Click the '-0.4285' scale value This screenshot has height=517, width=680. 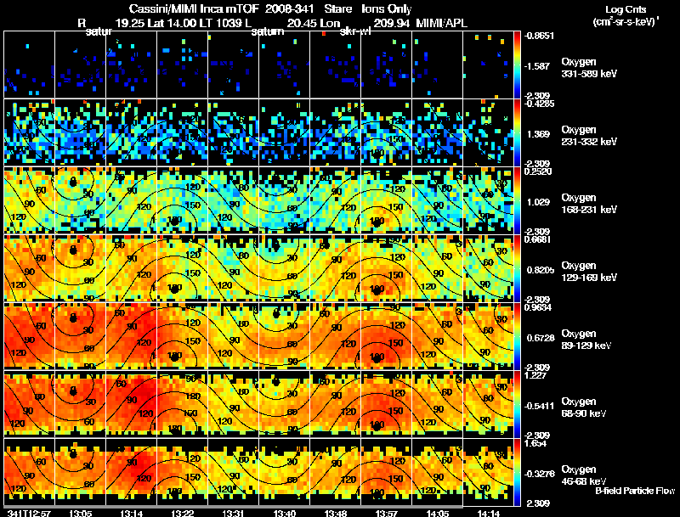(x=539, y=104)
